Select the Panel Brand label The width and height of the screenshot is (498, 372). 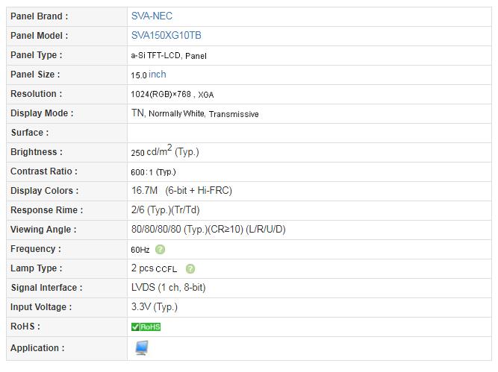[40, 16]
